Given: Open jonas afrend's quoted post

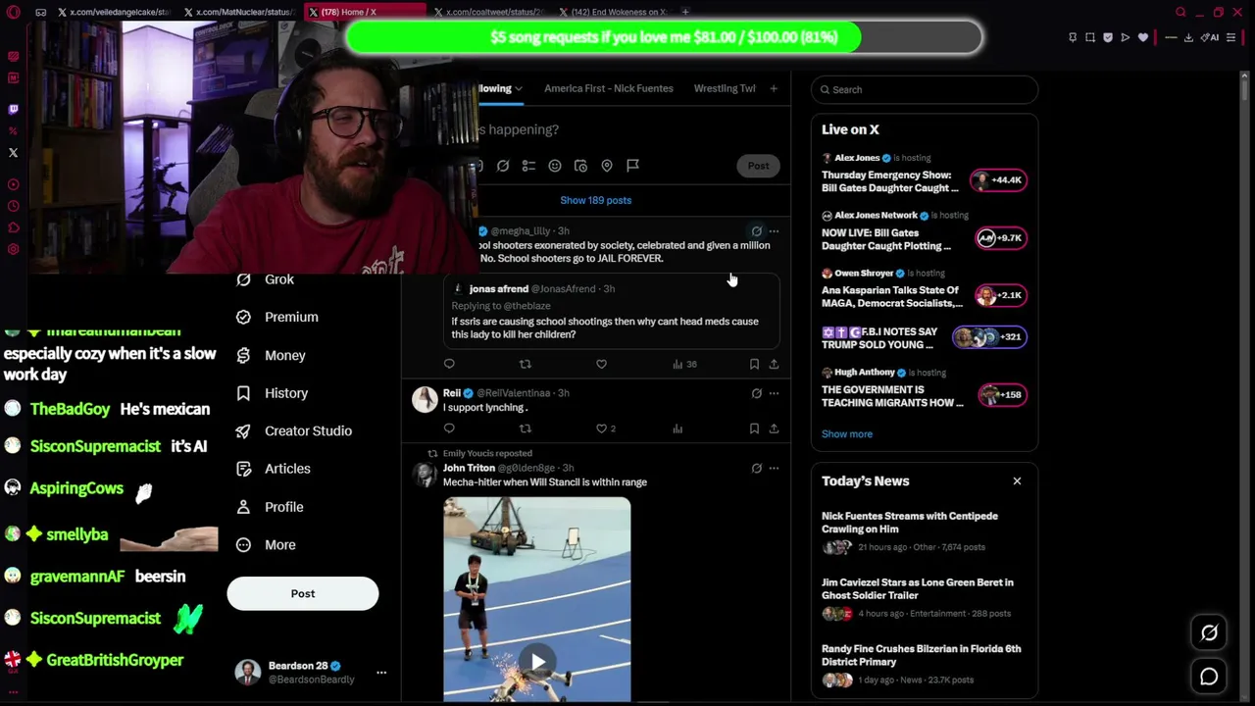Looking at the screenshot, I should tap(611, 311).
